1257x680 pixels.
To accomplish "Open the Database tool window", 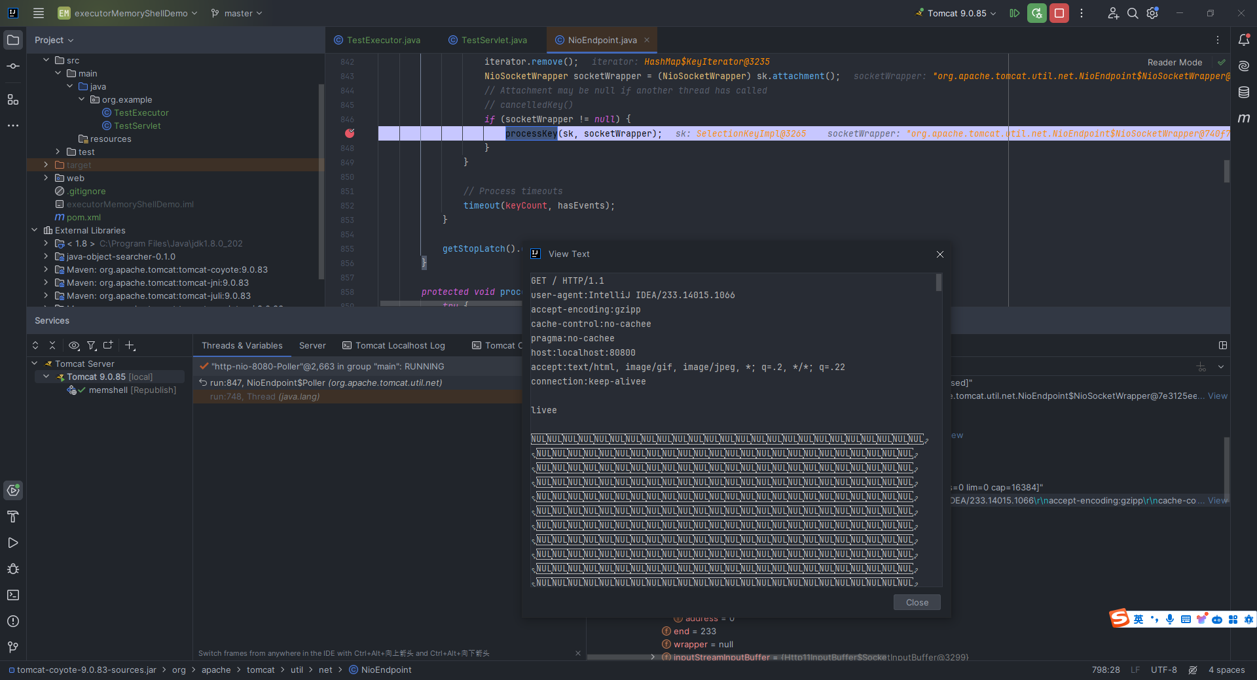I will pos(1244,92).
